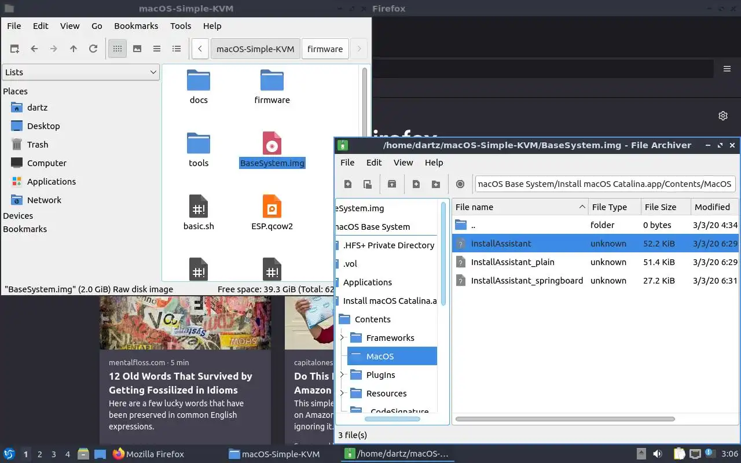Image resolution: width=741 pixels, height=463 pixels.
Task: Select firmware path button
Action: coord(325,49)
